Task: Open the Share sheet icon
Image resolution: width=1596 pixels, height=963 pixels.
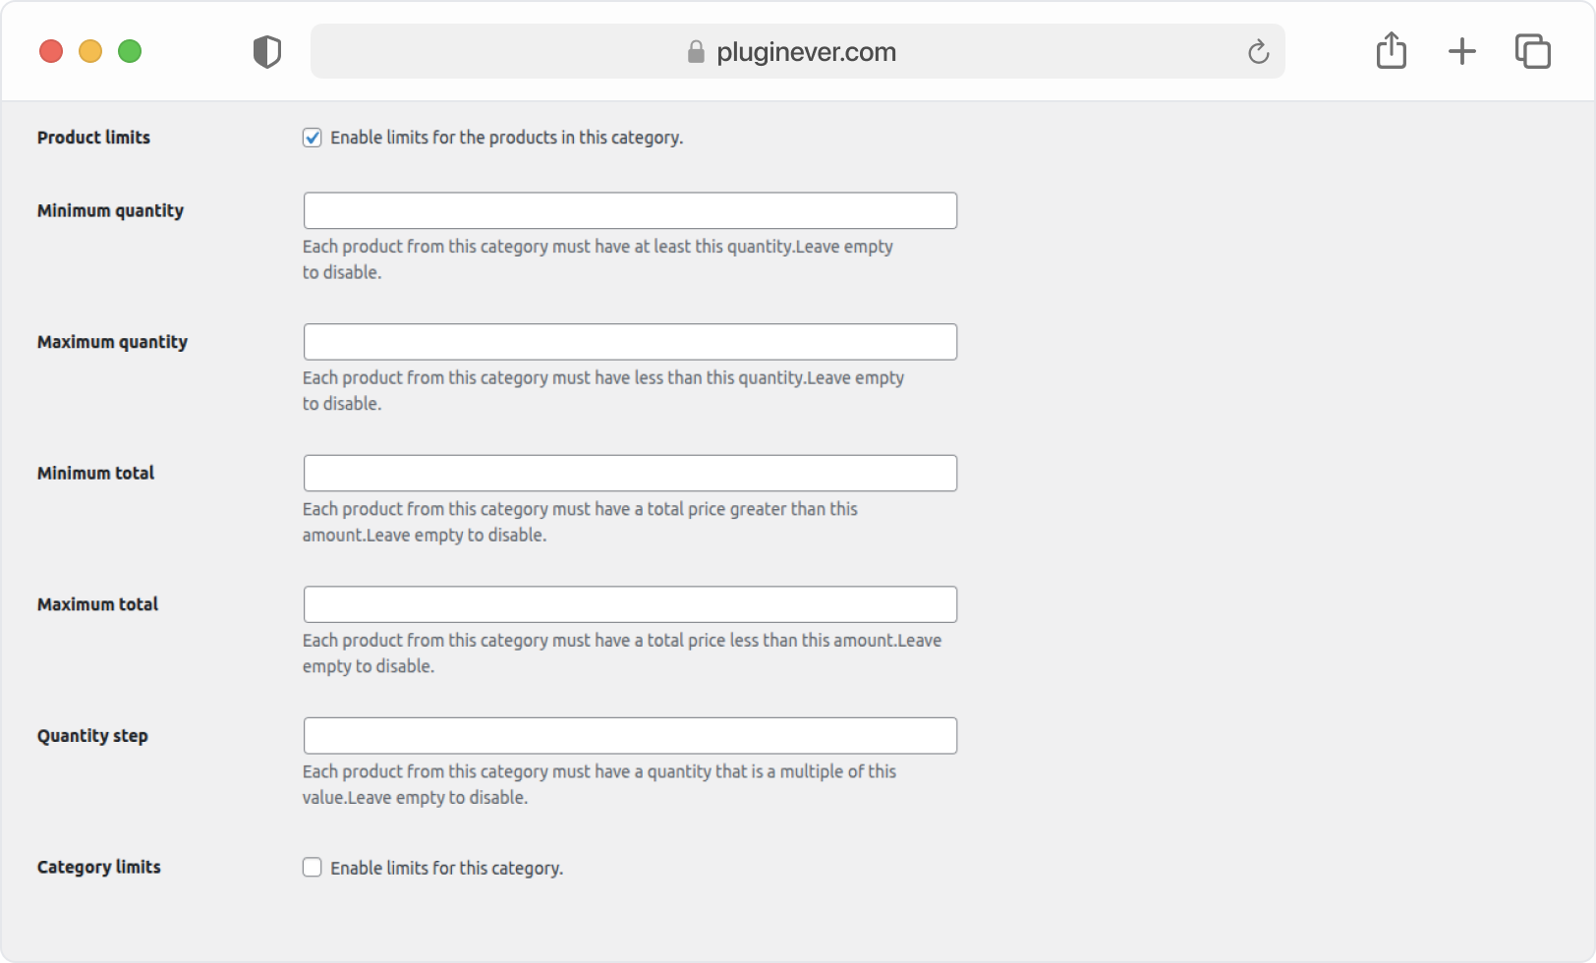Action: coord(1391,50)
